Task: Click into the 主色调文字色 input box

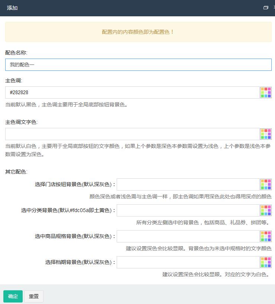Action: click(x=132, y=134)
